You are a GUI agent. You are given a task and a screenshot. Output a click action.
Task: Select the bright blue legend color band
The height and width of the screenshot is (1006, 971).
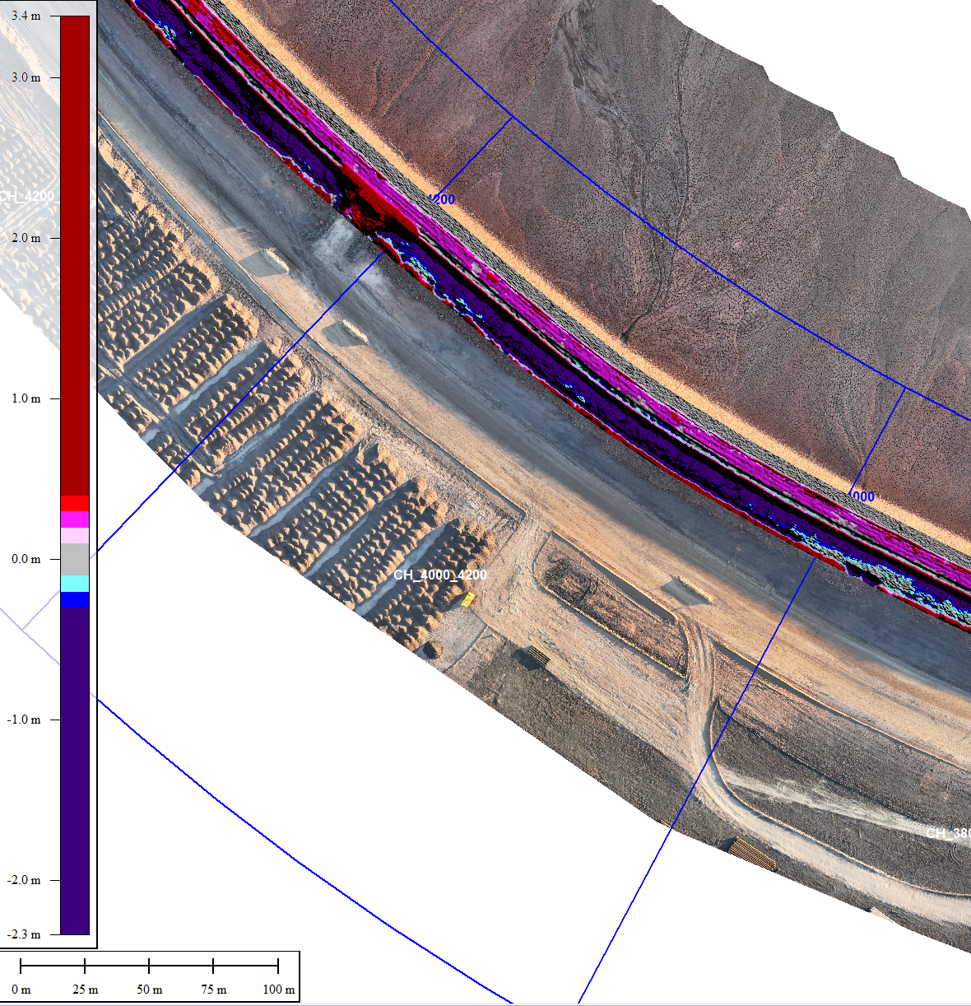coord(75,600)
